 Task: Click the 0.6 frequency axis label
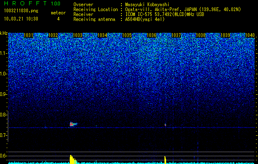tap(3, 156)
